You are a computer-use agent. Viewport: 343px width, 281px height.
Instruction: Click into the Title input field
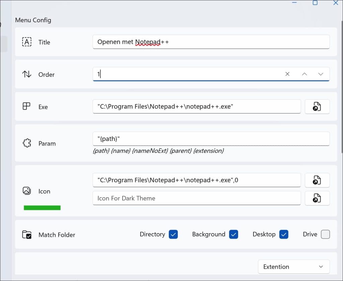211,42
